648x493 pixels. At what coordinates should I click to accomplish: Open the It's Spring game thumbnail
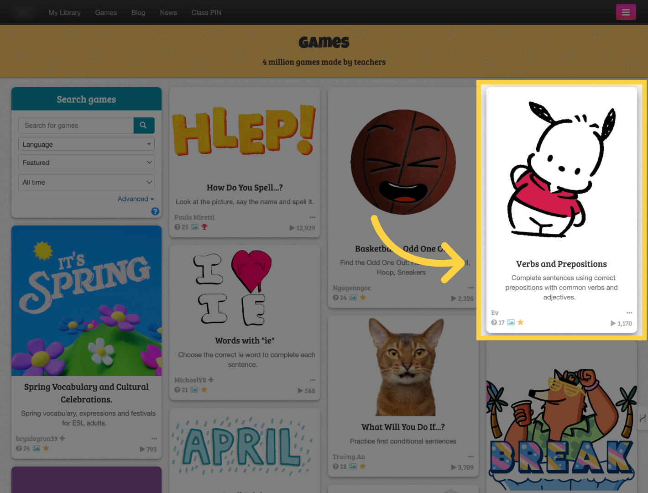86,301
